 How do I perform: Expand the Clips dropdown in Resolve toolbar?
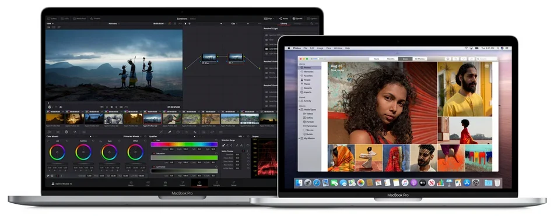click(x=269, y=19)
